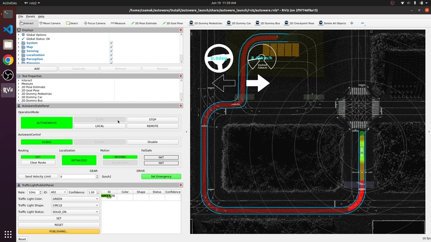Screen dimensions: 431x242
Task: Open Terminal from the Ubuntu dock
Action: 8,14
